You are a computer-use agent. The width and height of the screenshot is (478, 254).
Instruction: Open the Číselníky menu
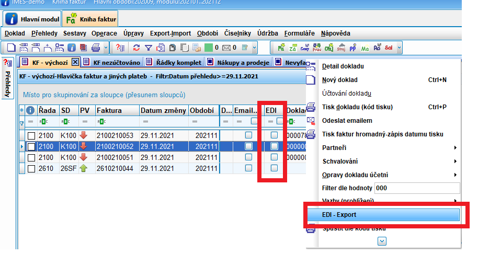tap(237, 33)
